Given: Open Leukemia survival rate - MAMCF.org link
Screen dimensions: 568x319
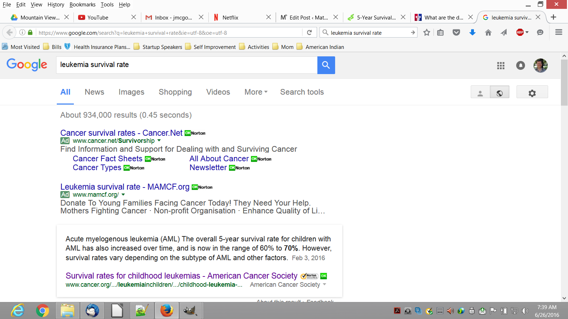Looking at the screenshot, I should click(125, 187).
